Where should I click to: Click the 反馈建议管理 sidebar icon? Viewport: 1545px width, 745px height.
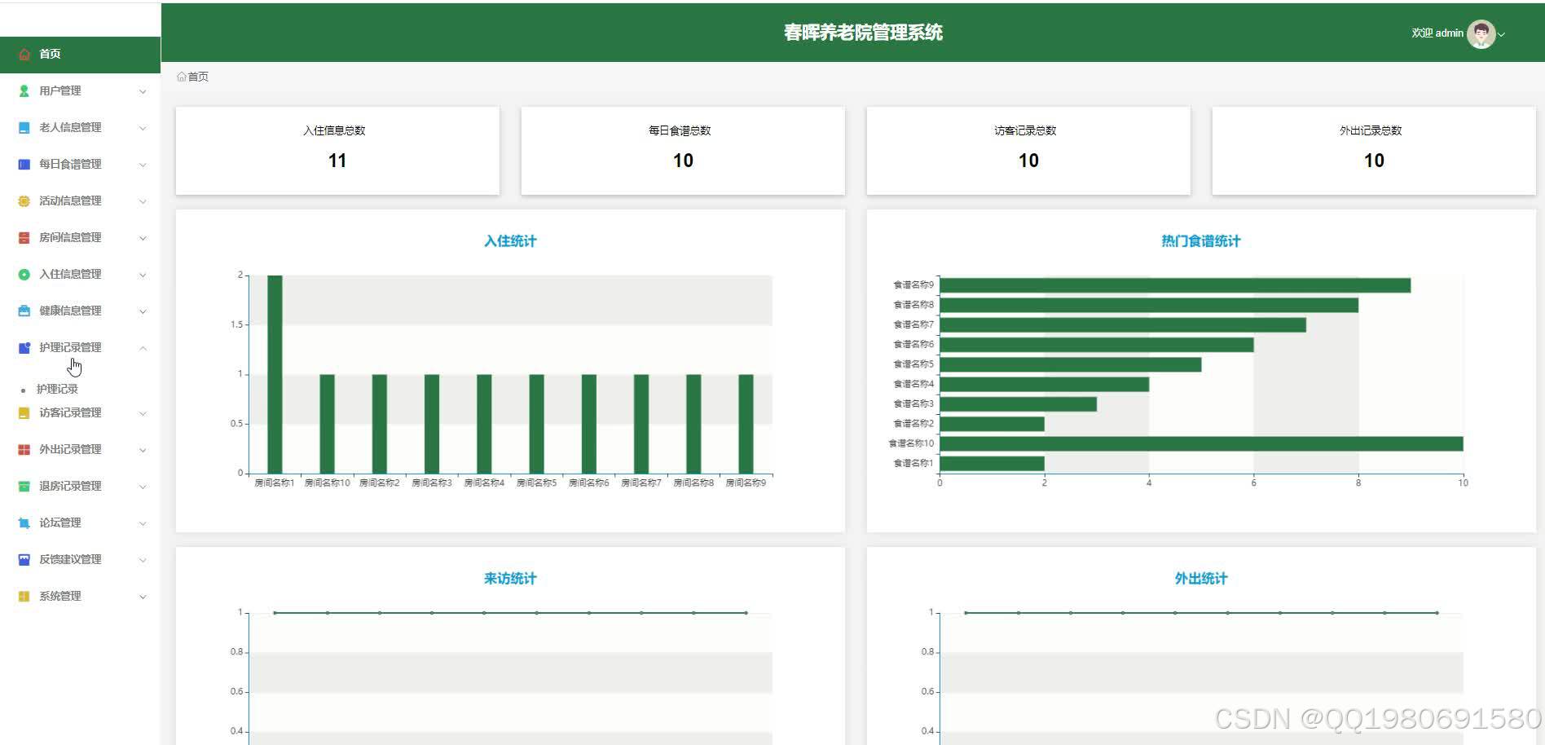click(x=24, y=559)
